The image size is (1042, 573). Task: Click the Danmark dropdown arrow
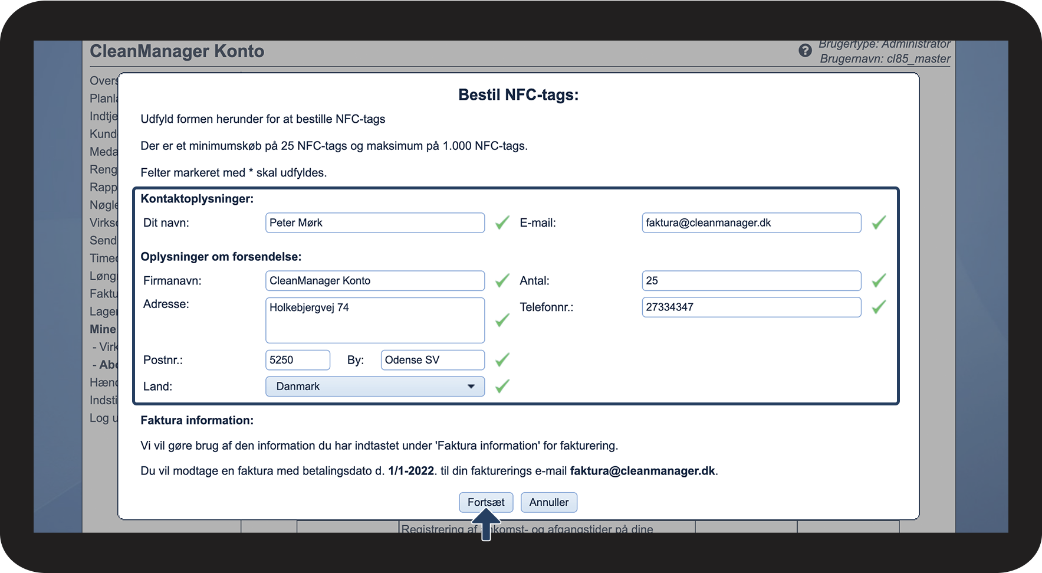(x=471, y=387)
